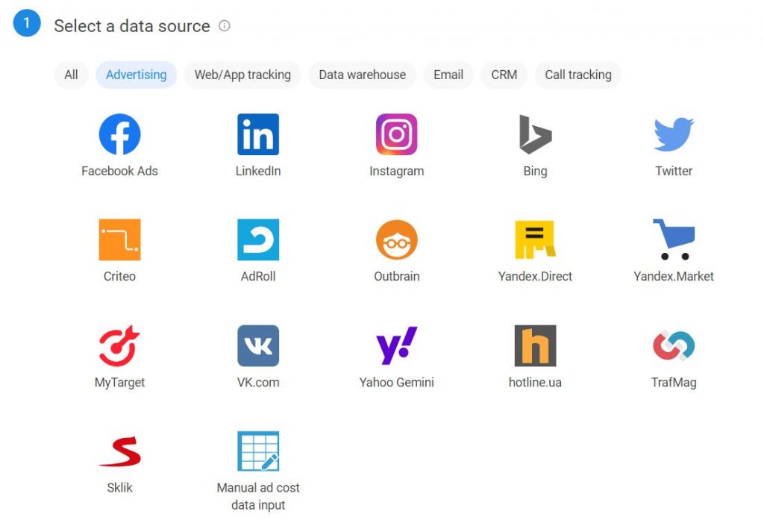
Task: Click the "Criteo" label text
Action: (119, 276)
